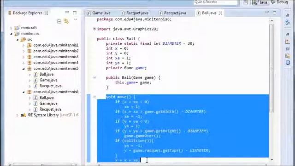Collapse com.edu4java.minitennis5 package
The image size is (295, 166).
pyautogui.click(x=24, y=69)
